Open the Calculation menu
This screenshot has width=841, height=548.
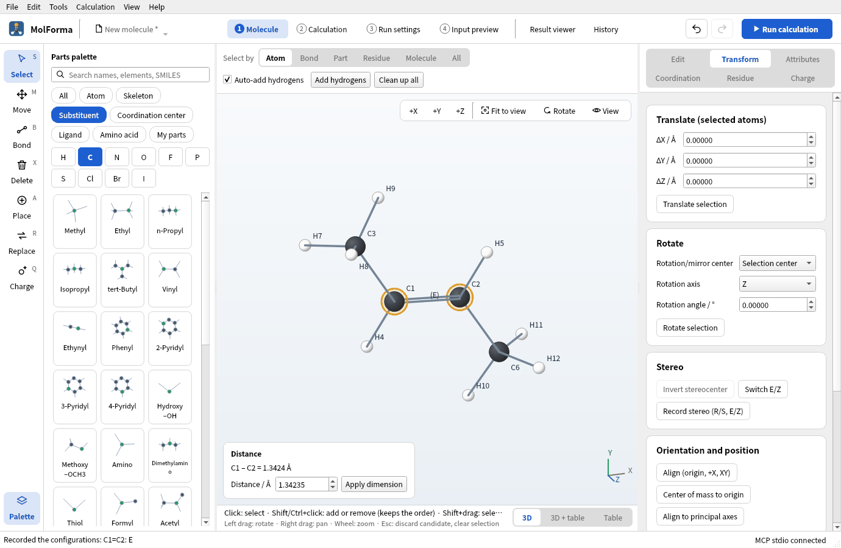pyautogui.click(x=95, y=7)
